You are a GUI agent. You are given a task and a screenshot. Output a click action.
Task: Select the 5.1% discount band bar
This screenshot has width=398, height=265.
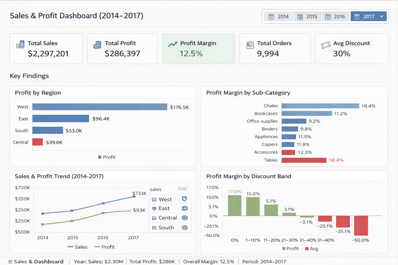click(x=271, y=210)
